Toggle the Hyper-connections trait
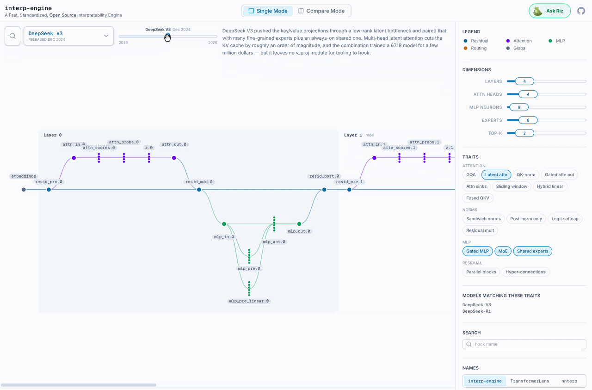 click(525, 272)
